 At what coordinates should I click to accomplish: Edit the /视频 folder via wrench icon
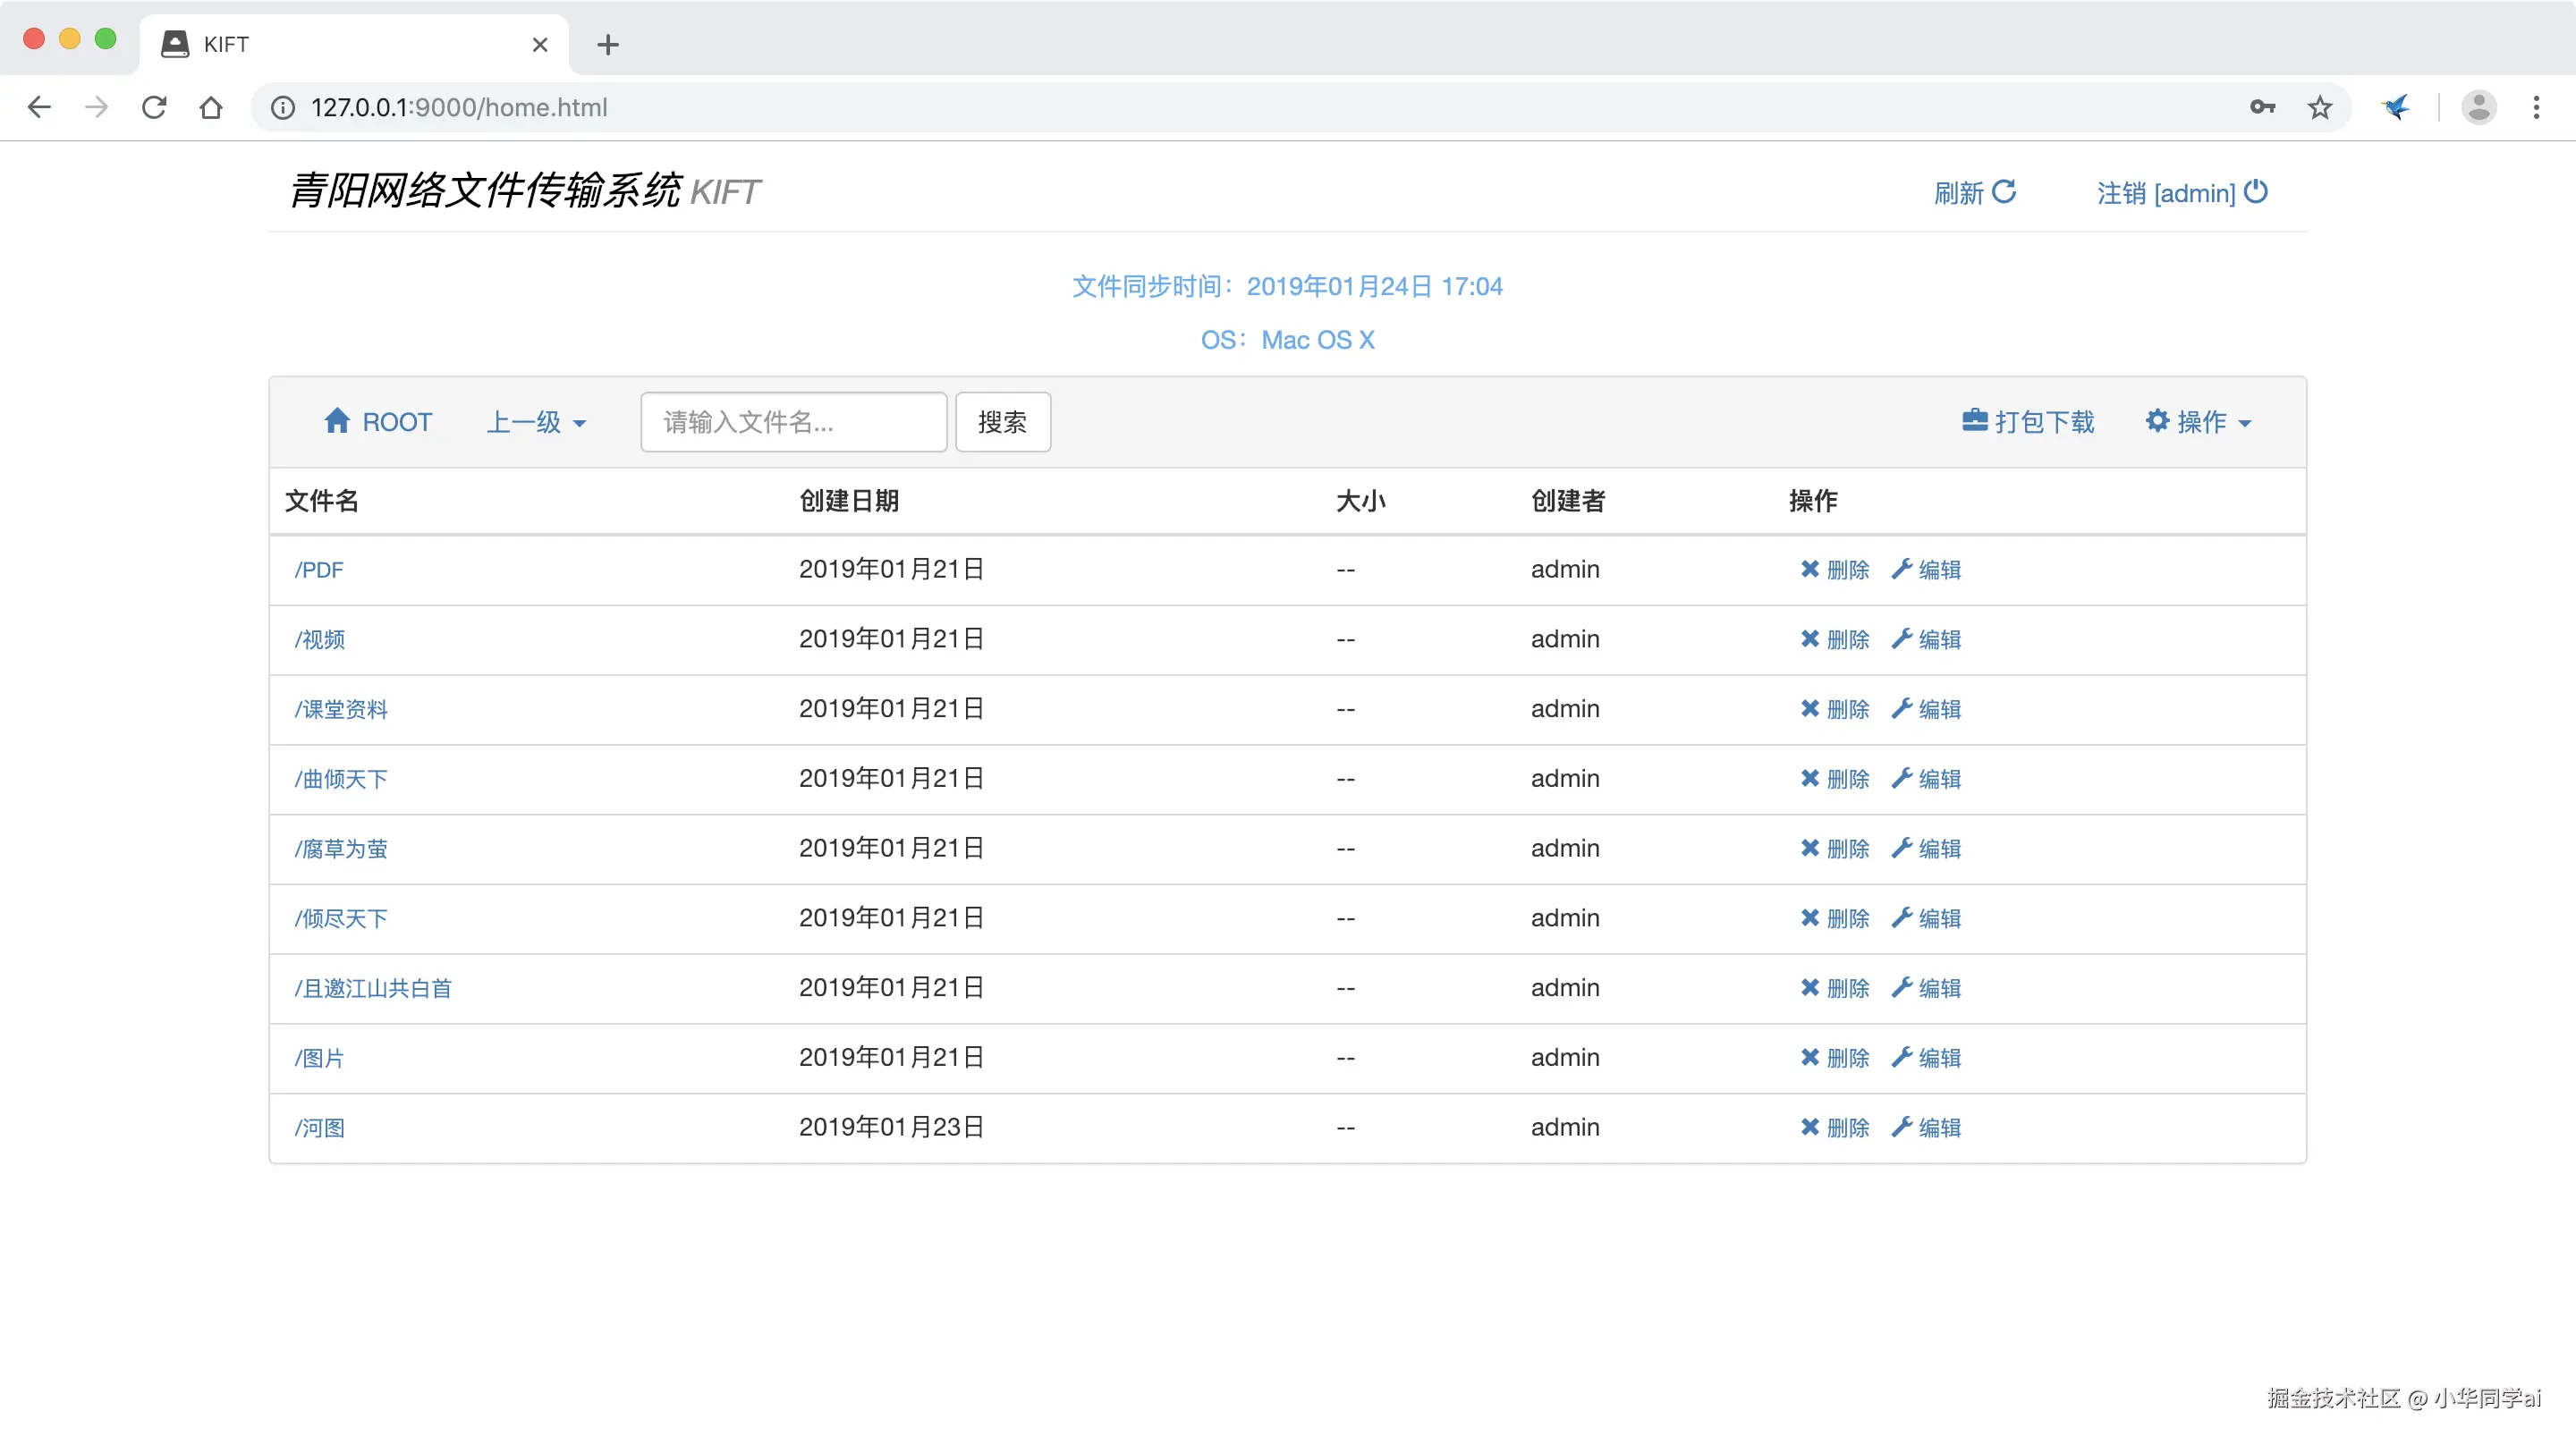tap(1901, 639)
